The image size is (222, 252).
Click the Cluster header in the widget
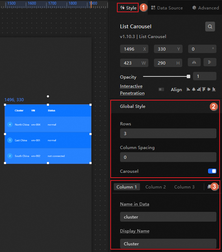coord(19,111)
